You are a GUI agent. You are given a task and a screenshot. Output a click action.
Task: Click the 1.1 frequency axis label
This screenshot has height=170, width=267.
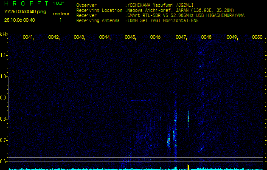[3, 55]
